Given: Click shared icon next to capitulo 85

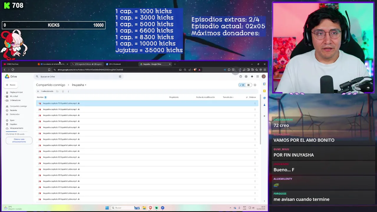Looking at the screenshot, I should (x=79, y=175).
